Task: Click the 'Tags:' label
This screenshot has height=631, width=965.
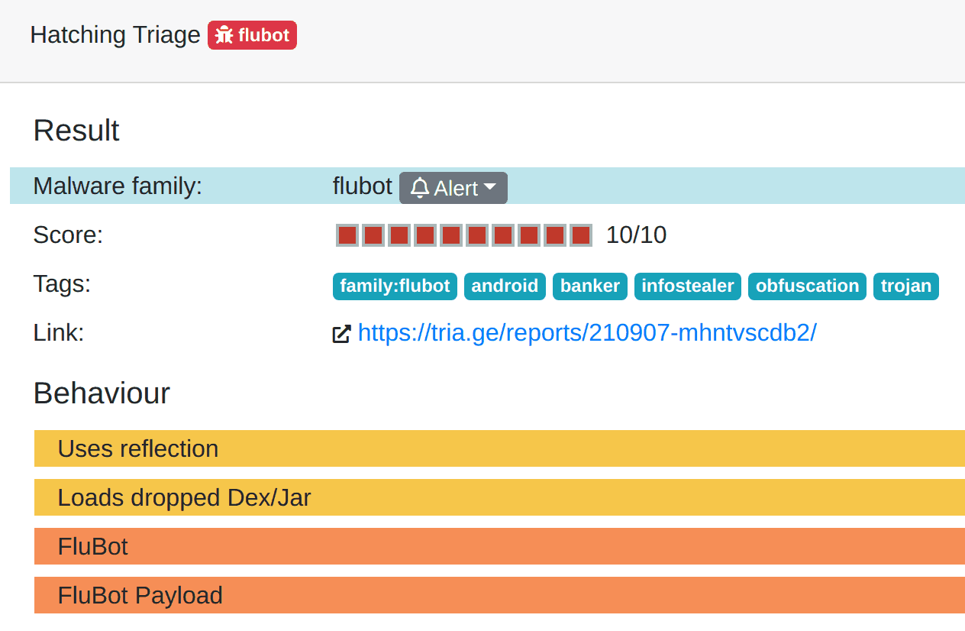Action: pyautogui.click(x=62, y=284)
